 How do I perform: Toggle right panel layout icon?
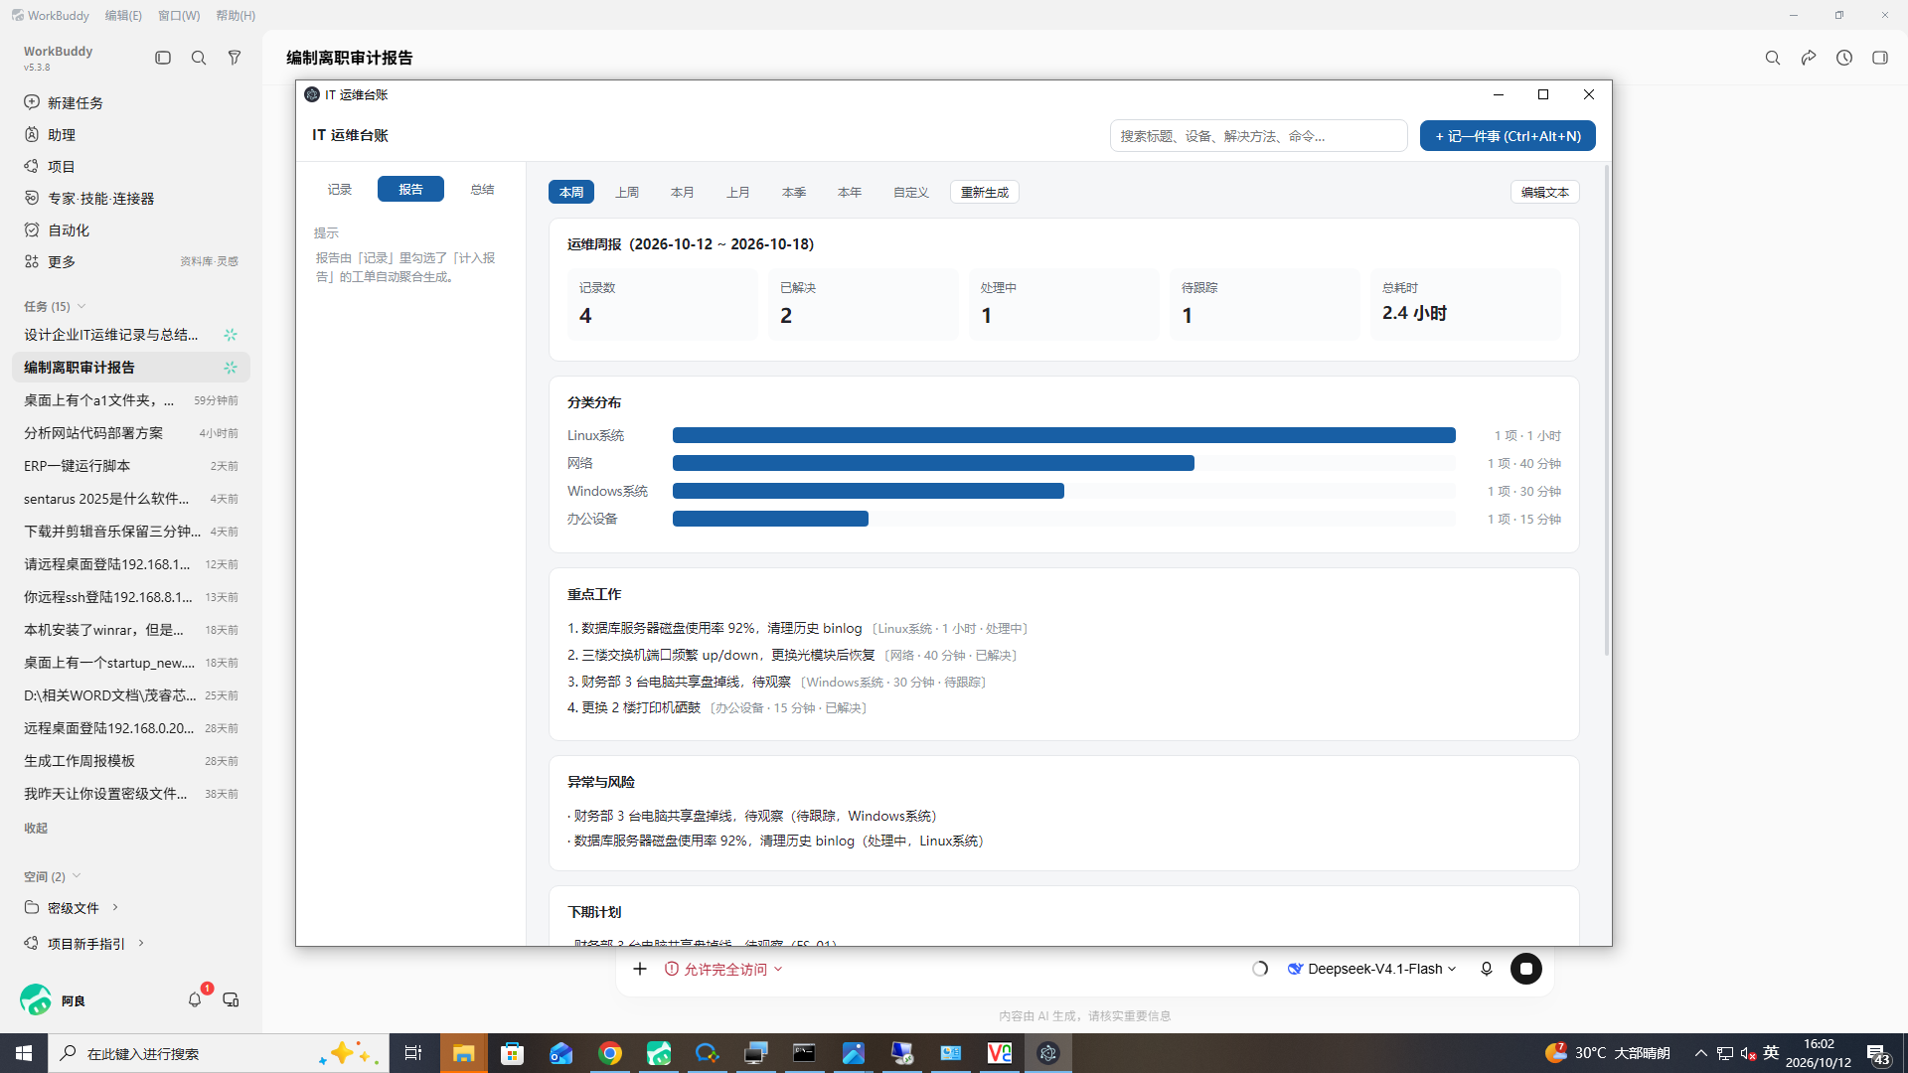[x=1880, y=58]
